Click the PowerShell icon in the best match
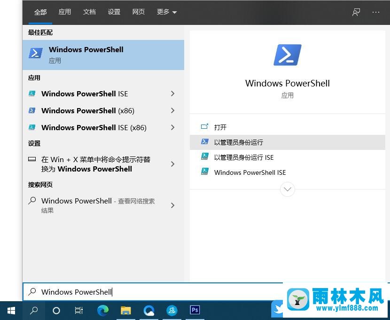Image resolution: width=390 pixels, height=320 pixels. click(36, 53)
